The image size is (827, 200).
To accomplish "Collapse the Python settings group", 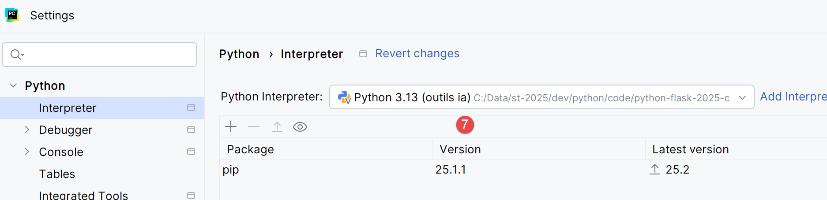I will (14, 85).
